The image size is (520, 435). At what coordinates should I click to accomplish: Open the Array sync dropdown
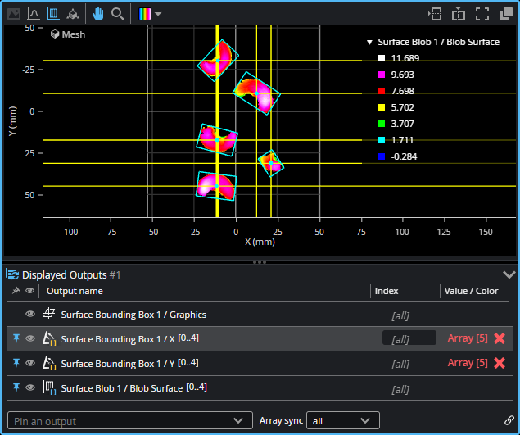[x=344, y=421]
